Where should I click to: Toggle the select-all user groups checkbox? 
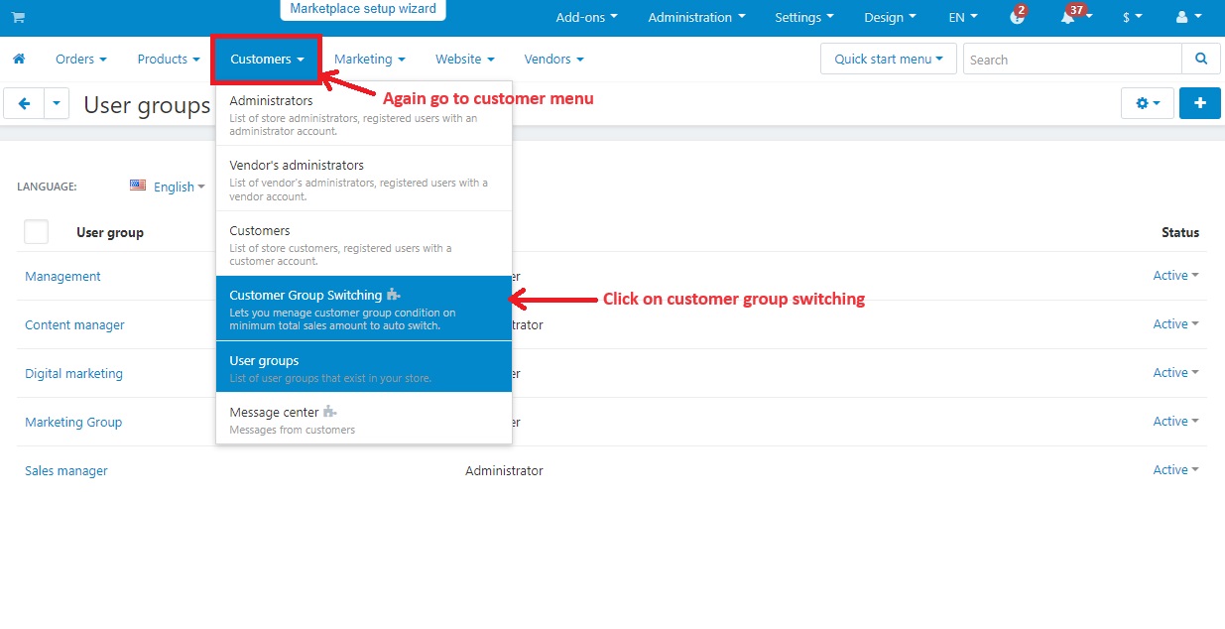pos(36,232)
